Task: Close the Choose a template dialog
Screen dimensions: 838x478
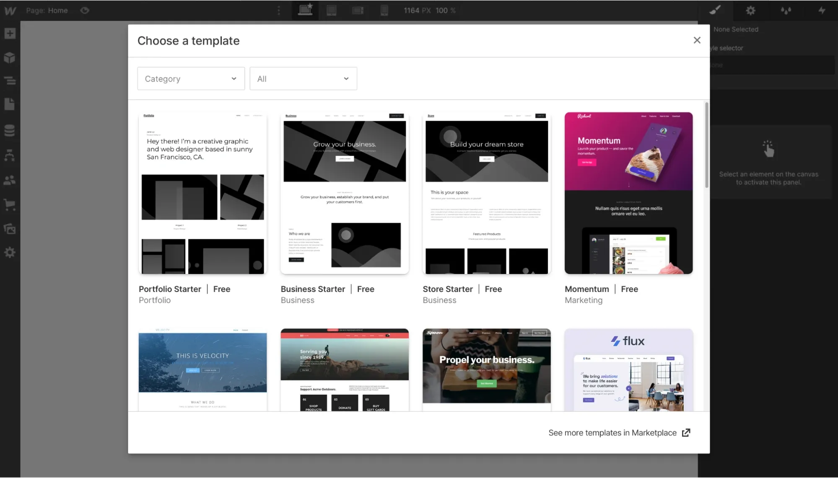Action: pos(697,40)
